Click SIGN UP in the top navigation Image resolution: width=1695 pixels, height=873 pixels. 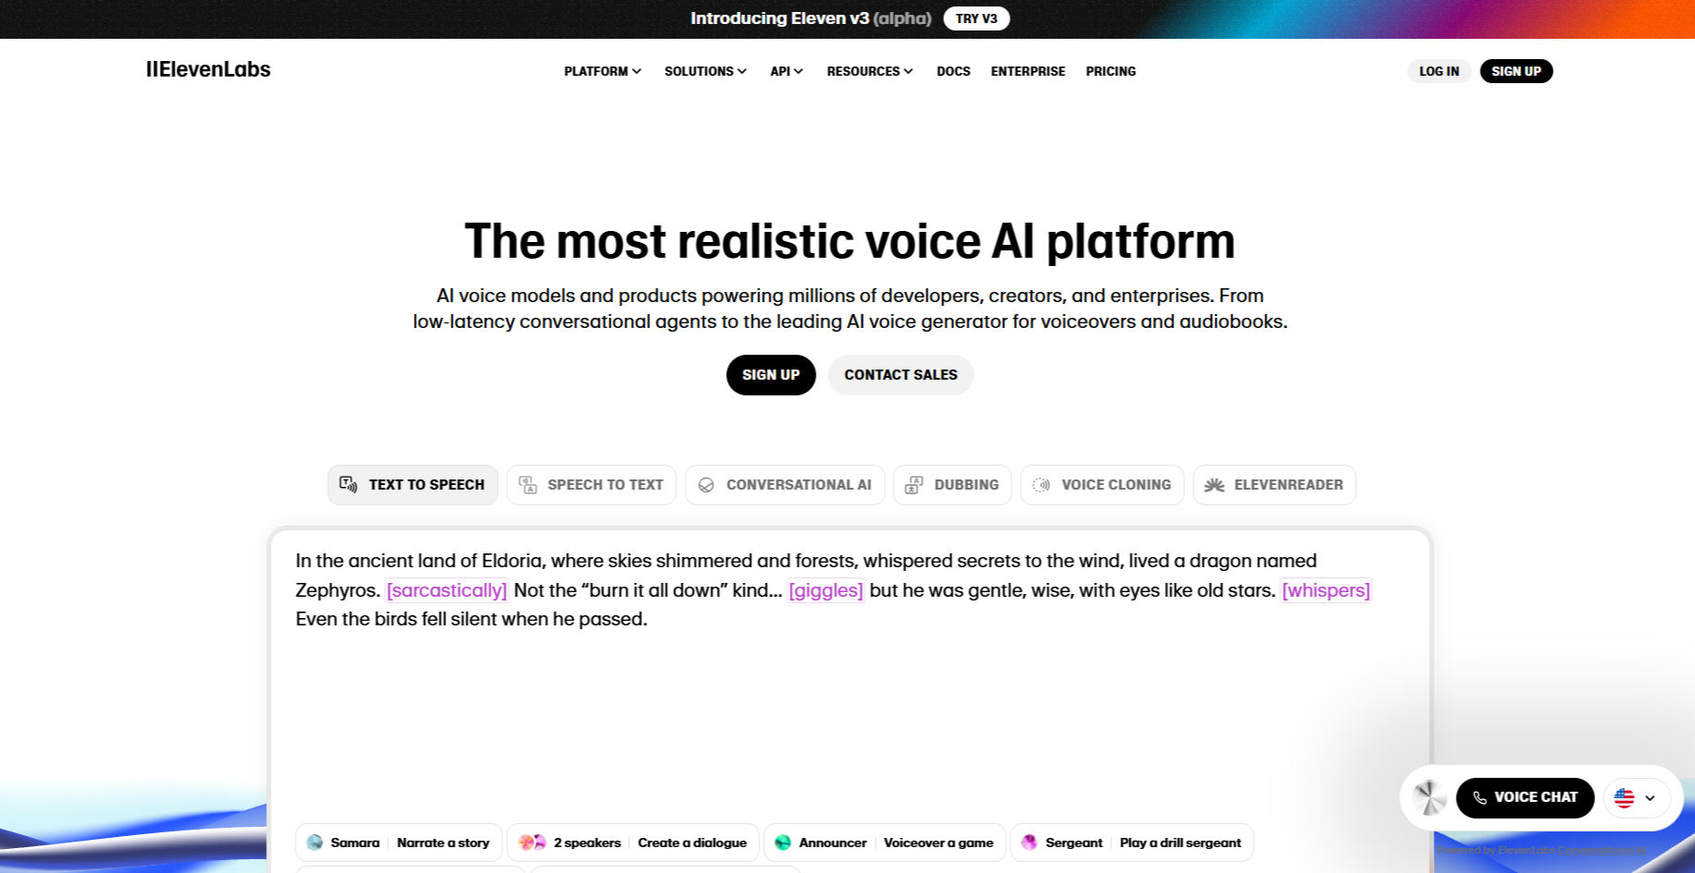click(x=1516, y=71)
